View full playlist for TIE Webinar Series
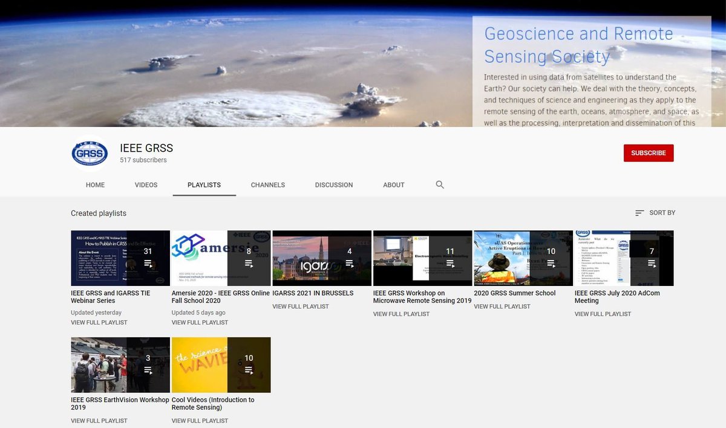This screenshot has height=428, width=726. [99, 322]
